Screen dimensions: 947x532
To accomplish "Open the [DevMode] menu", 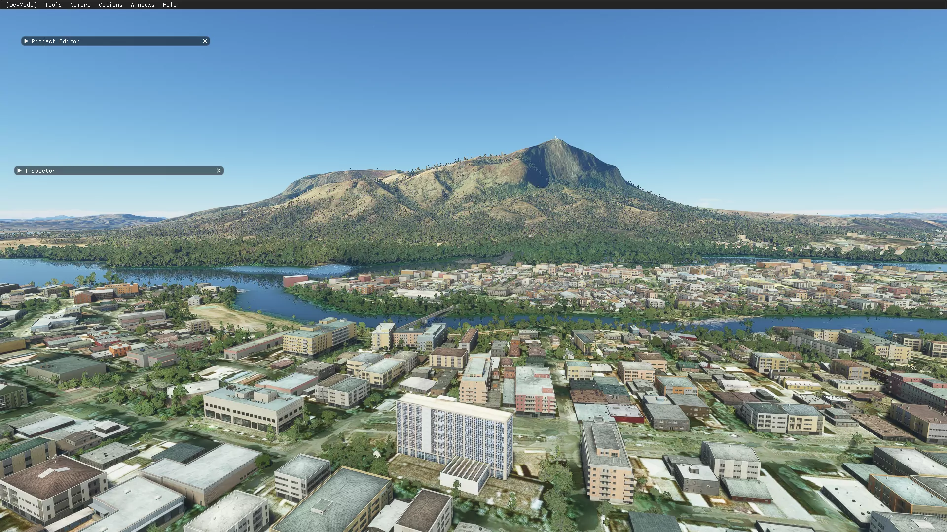I will click(x=21, y=5).
